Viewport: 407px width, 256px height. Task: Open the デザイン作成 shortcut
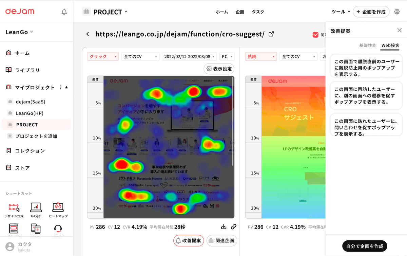click(14, 210)
